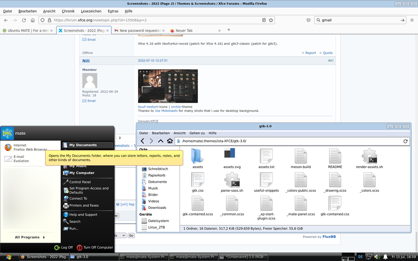
Task: Click the workspace switcher in the panel
Action: click(x=349, y=257)
